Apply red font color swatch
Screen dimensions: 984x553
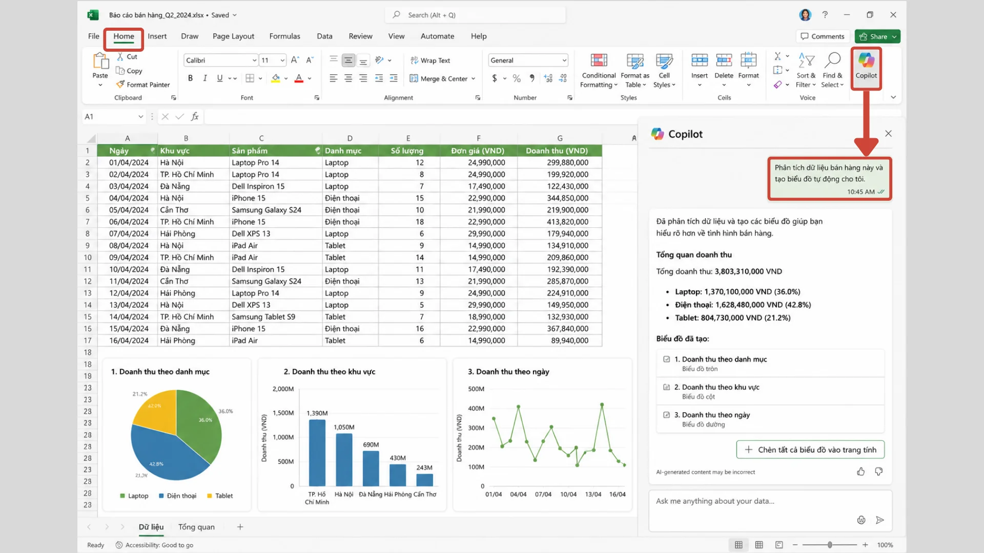(x=299, y=78)
